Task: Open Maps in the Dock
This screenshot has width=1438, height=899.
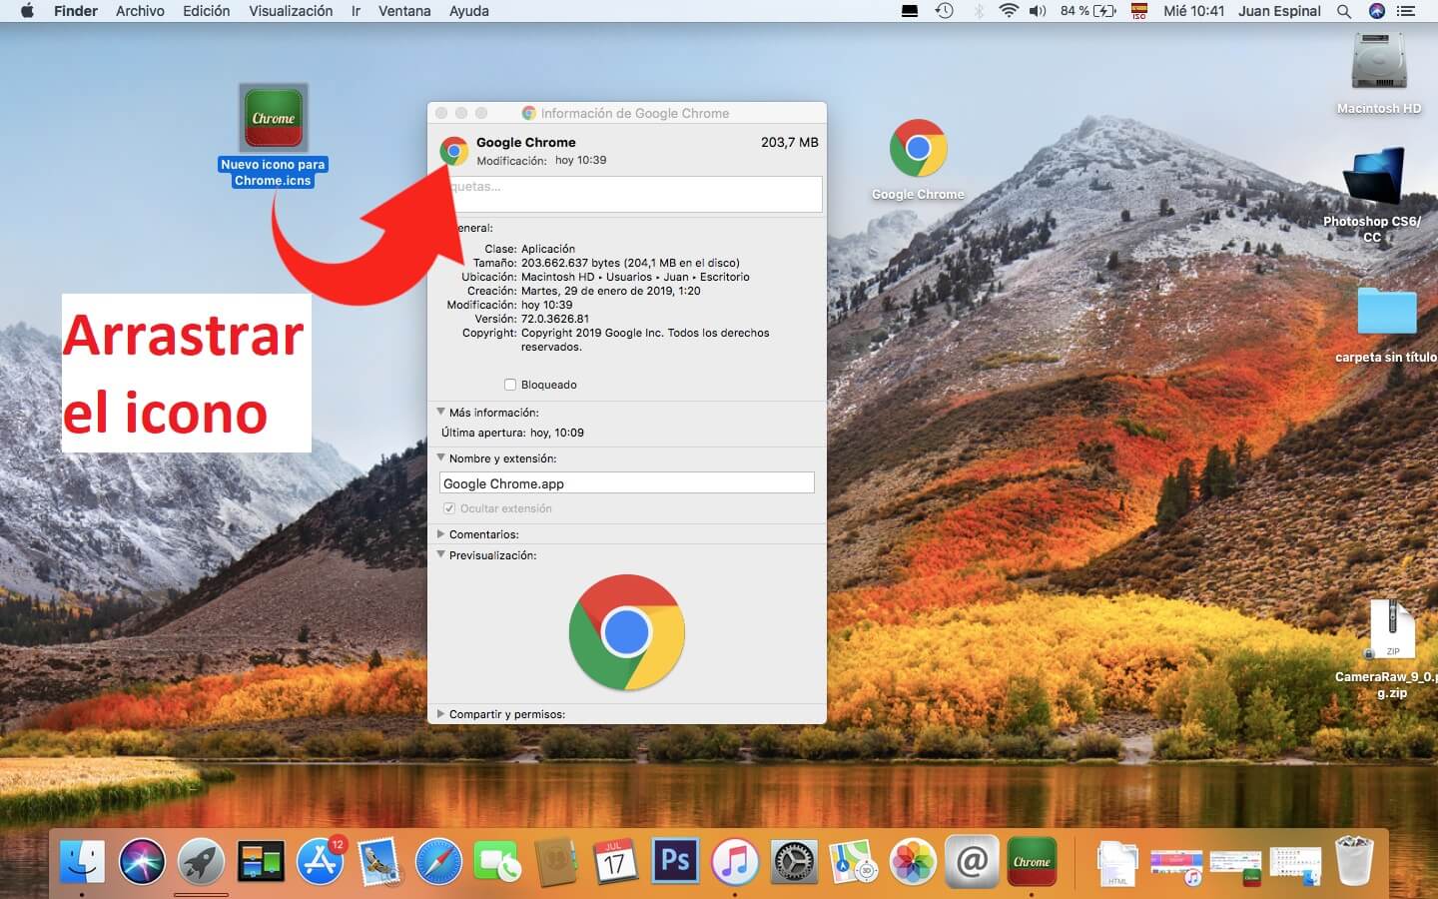Action: [854, 861]
